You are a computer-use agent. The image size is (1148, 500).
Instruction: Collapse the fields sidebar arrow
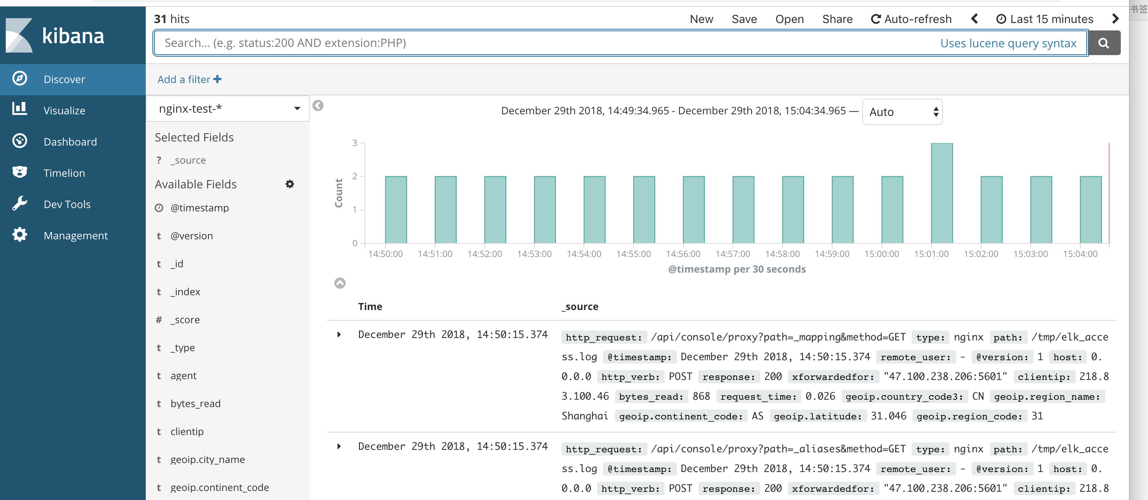click(x=318, y=105)
